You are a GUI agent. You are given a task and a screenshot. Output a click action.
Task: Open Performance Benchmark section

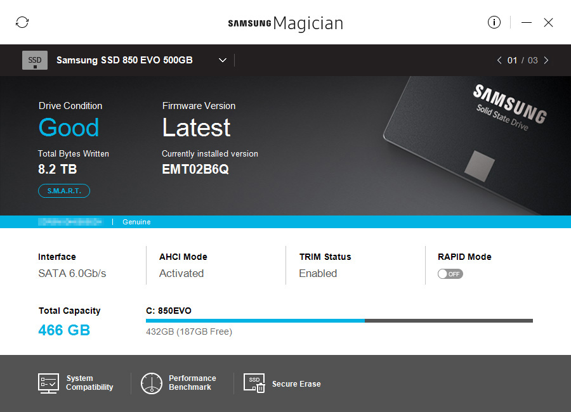tap(192, 382)
